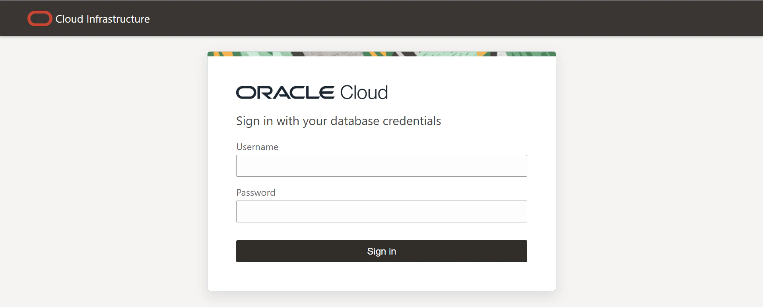Screen dimensions: 763x307
Task: Click the red Oracle O logo icon
Action: point(40,19)
